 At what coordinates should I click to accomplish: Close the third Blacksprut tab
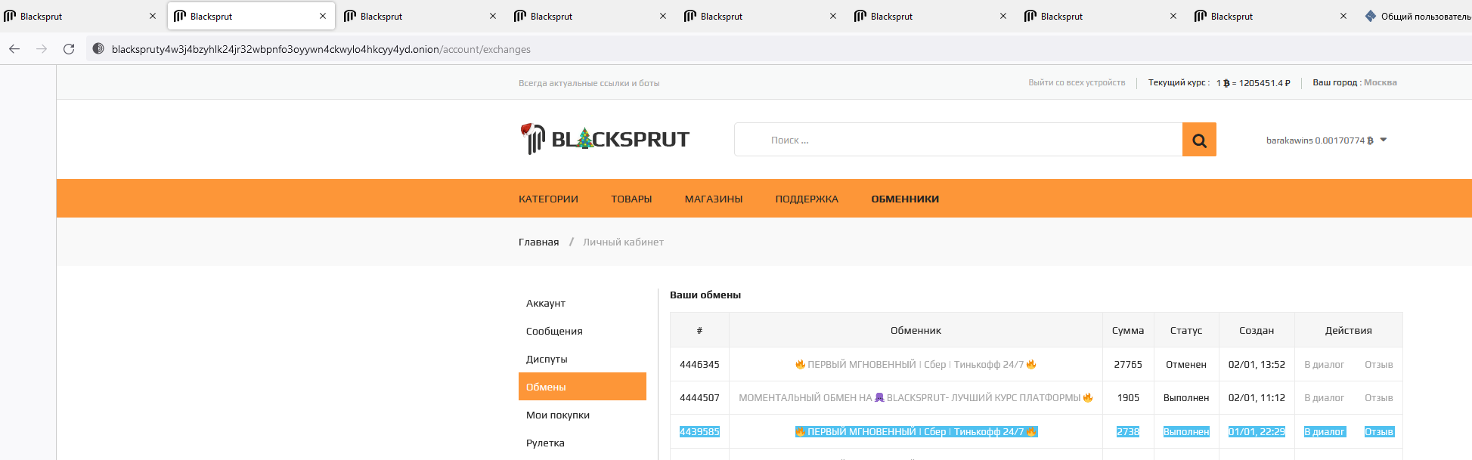tap(493, 16)
